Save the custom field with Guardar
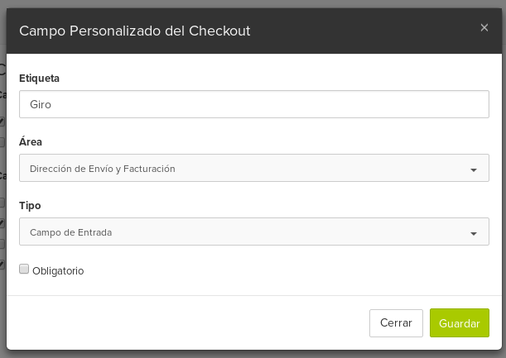506x358 pixels. tap(459, 323)
